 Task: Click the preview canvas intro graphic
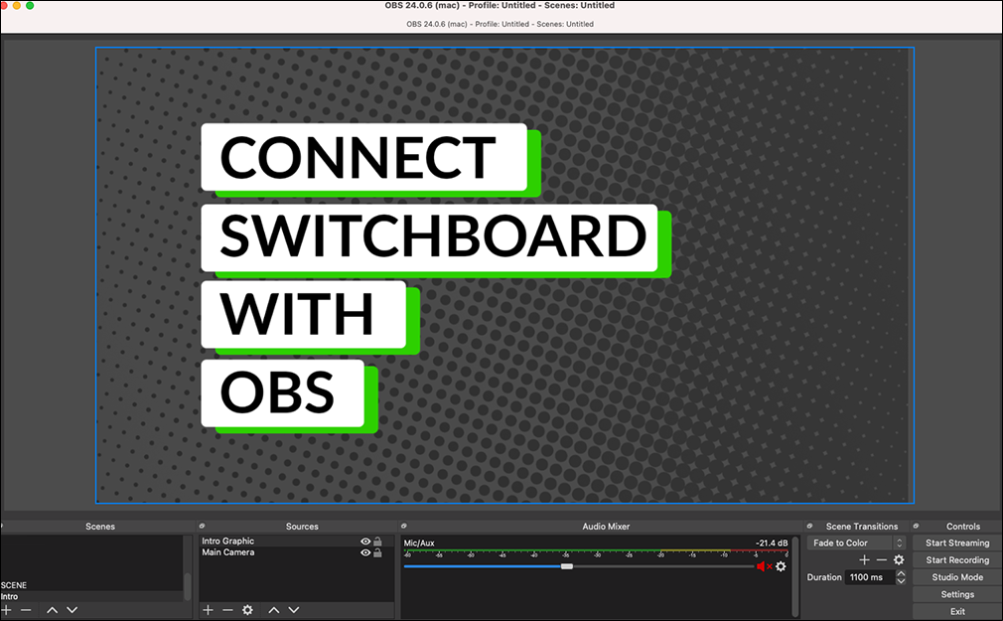pos(504,275)
